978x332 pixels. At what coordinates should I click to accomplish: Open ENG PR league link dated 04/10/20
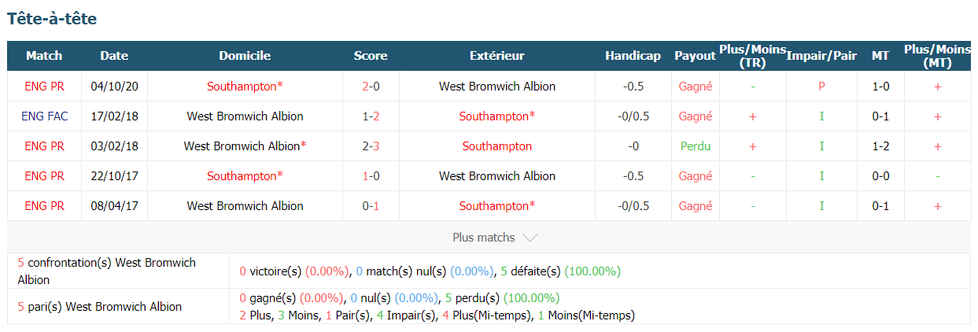tap(45, 87)
